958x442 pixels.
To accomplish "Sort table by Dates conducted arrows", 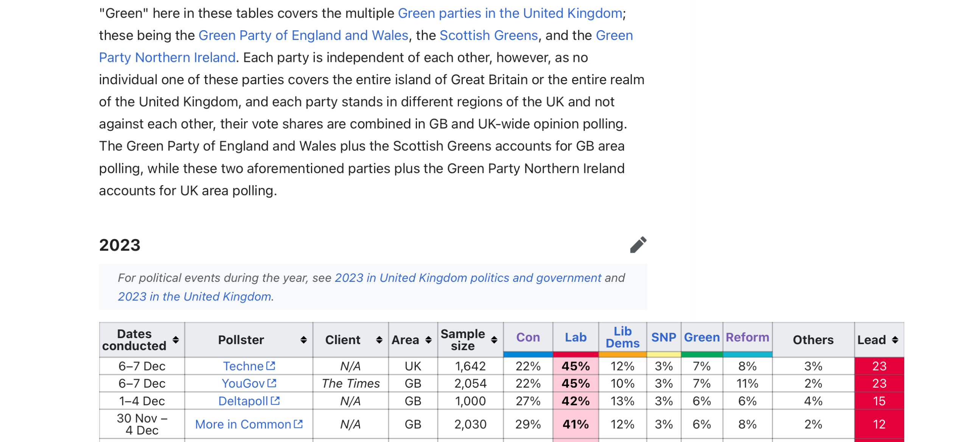I will click(176, 340).
